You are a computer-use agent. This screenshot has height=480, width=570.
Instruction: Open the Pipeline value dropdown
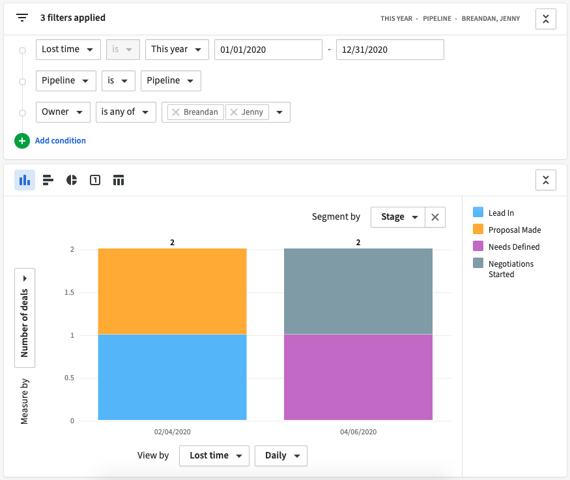coord(171,81)
